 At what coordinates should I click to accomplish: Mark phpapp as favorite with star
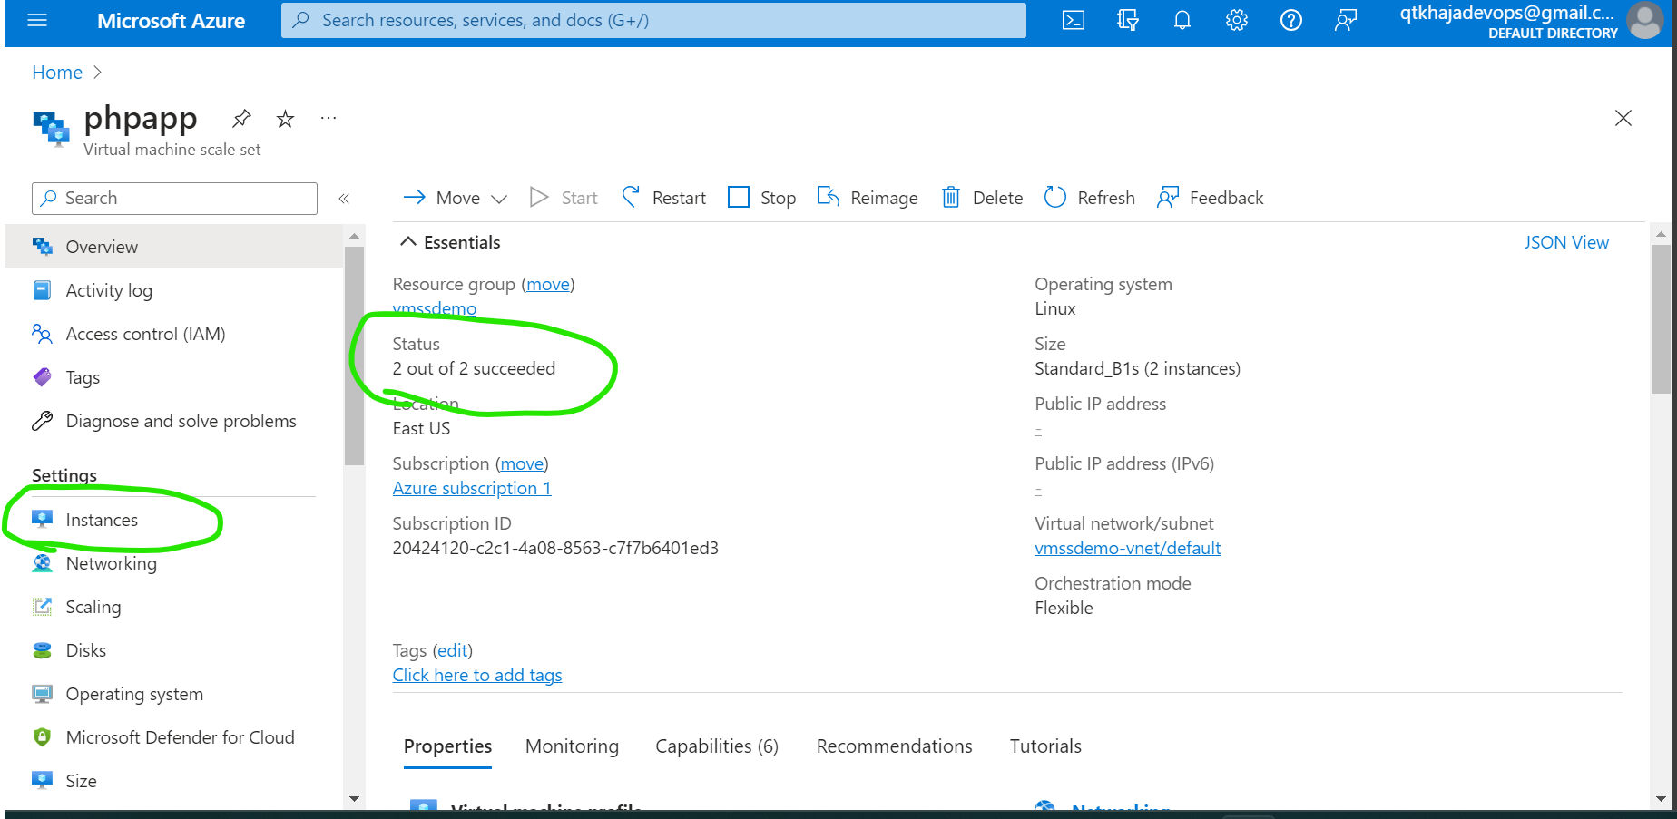(285, 119)
